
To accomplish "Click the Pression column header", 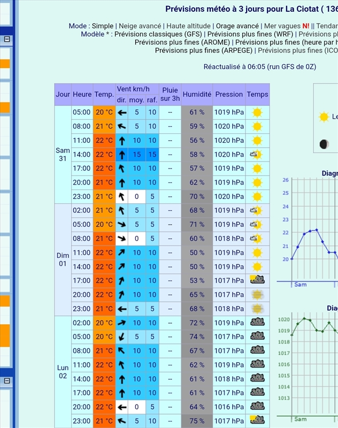I will coord(229,95).
